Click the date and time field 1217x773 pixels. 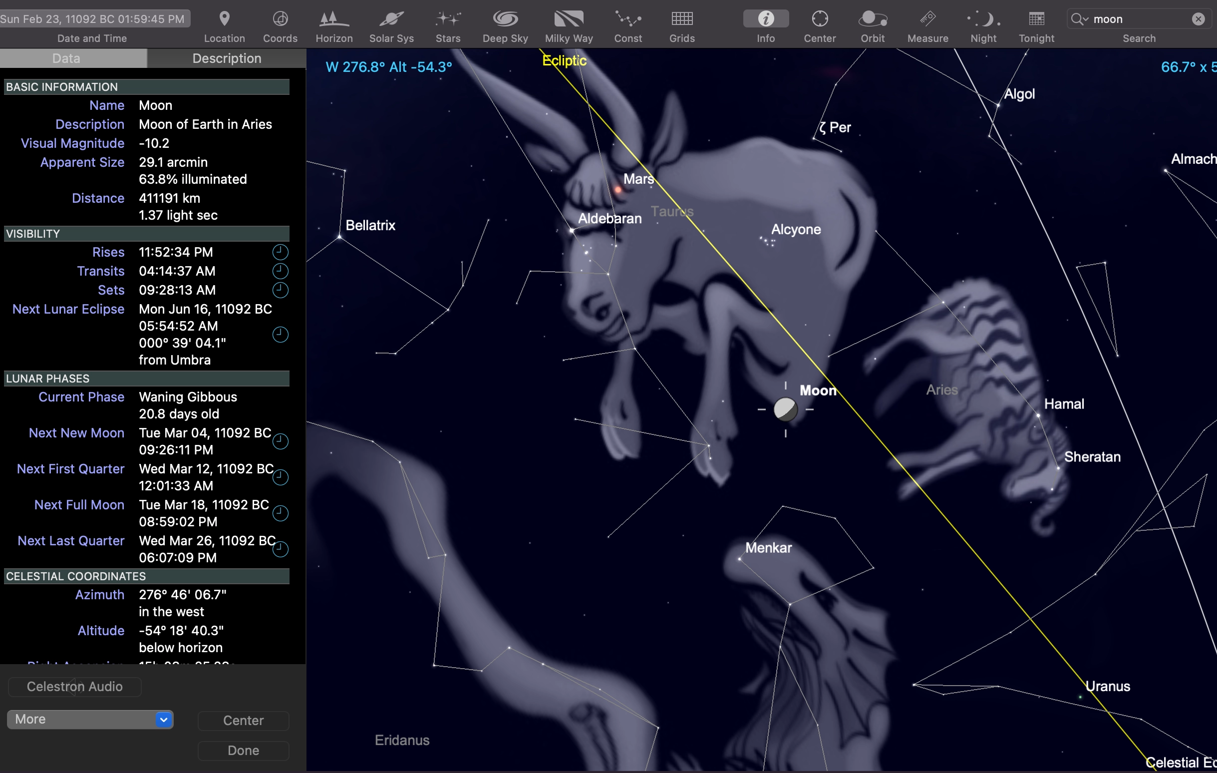coord(94,19)
